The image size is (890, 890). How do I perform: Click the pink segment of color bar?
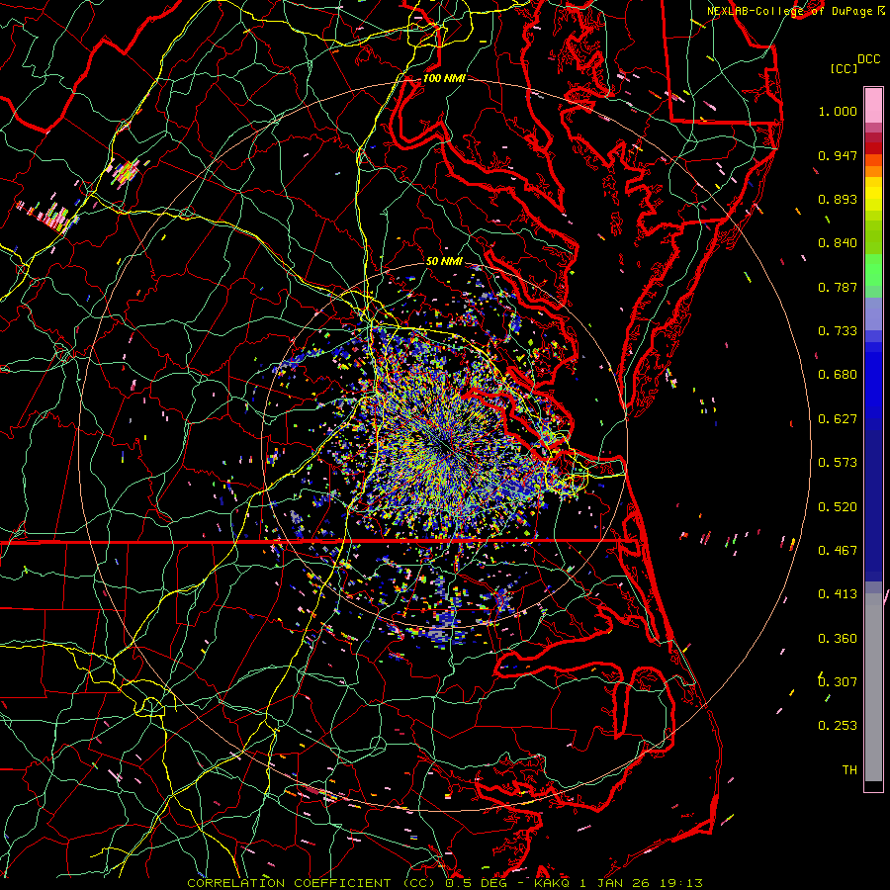pos(873,106)
